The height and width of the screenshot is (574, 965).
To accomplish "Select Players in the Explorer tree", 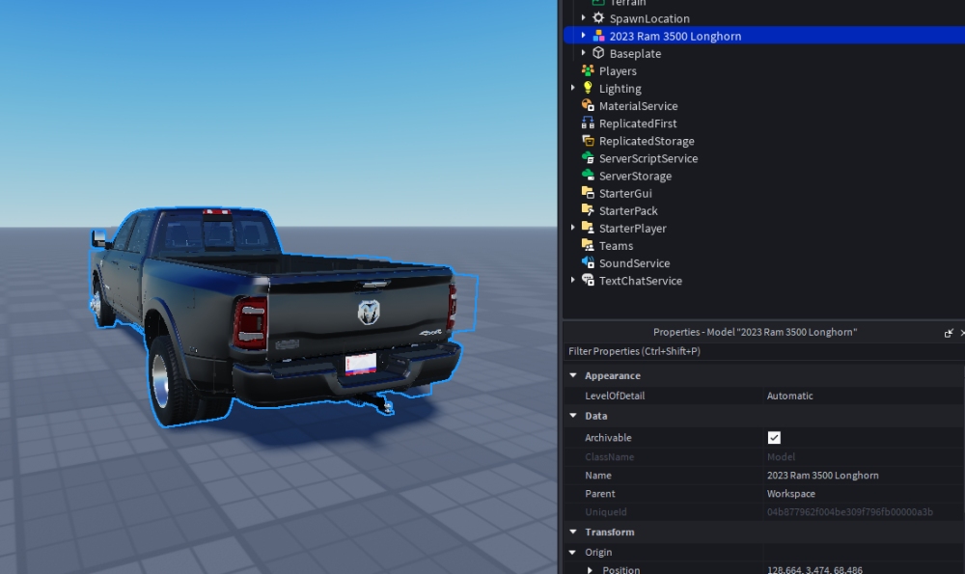I will pyautogui.click(x=618, y=70).
